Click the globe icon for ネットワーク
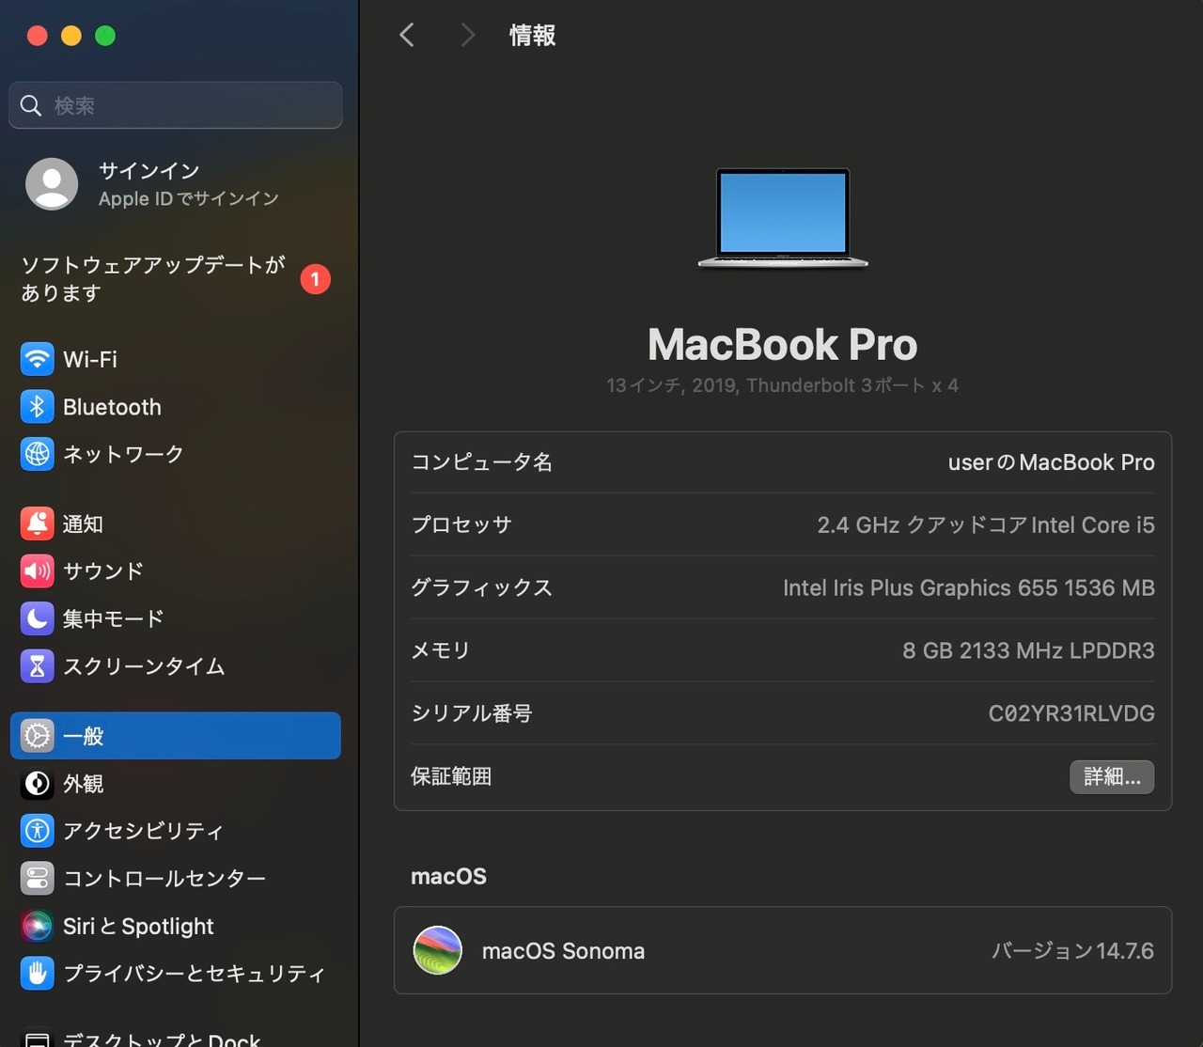Image resolution: width=1203 pixels, height=1047 pixels. tap(38, 454)
